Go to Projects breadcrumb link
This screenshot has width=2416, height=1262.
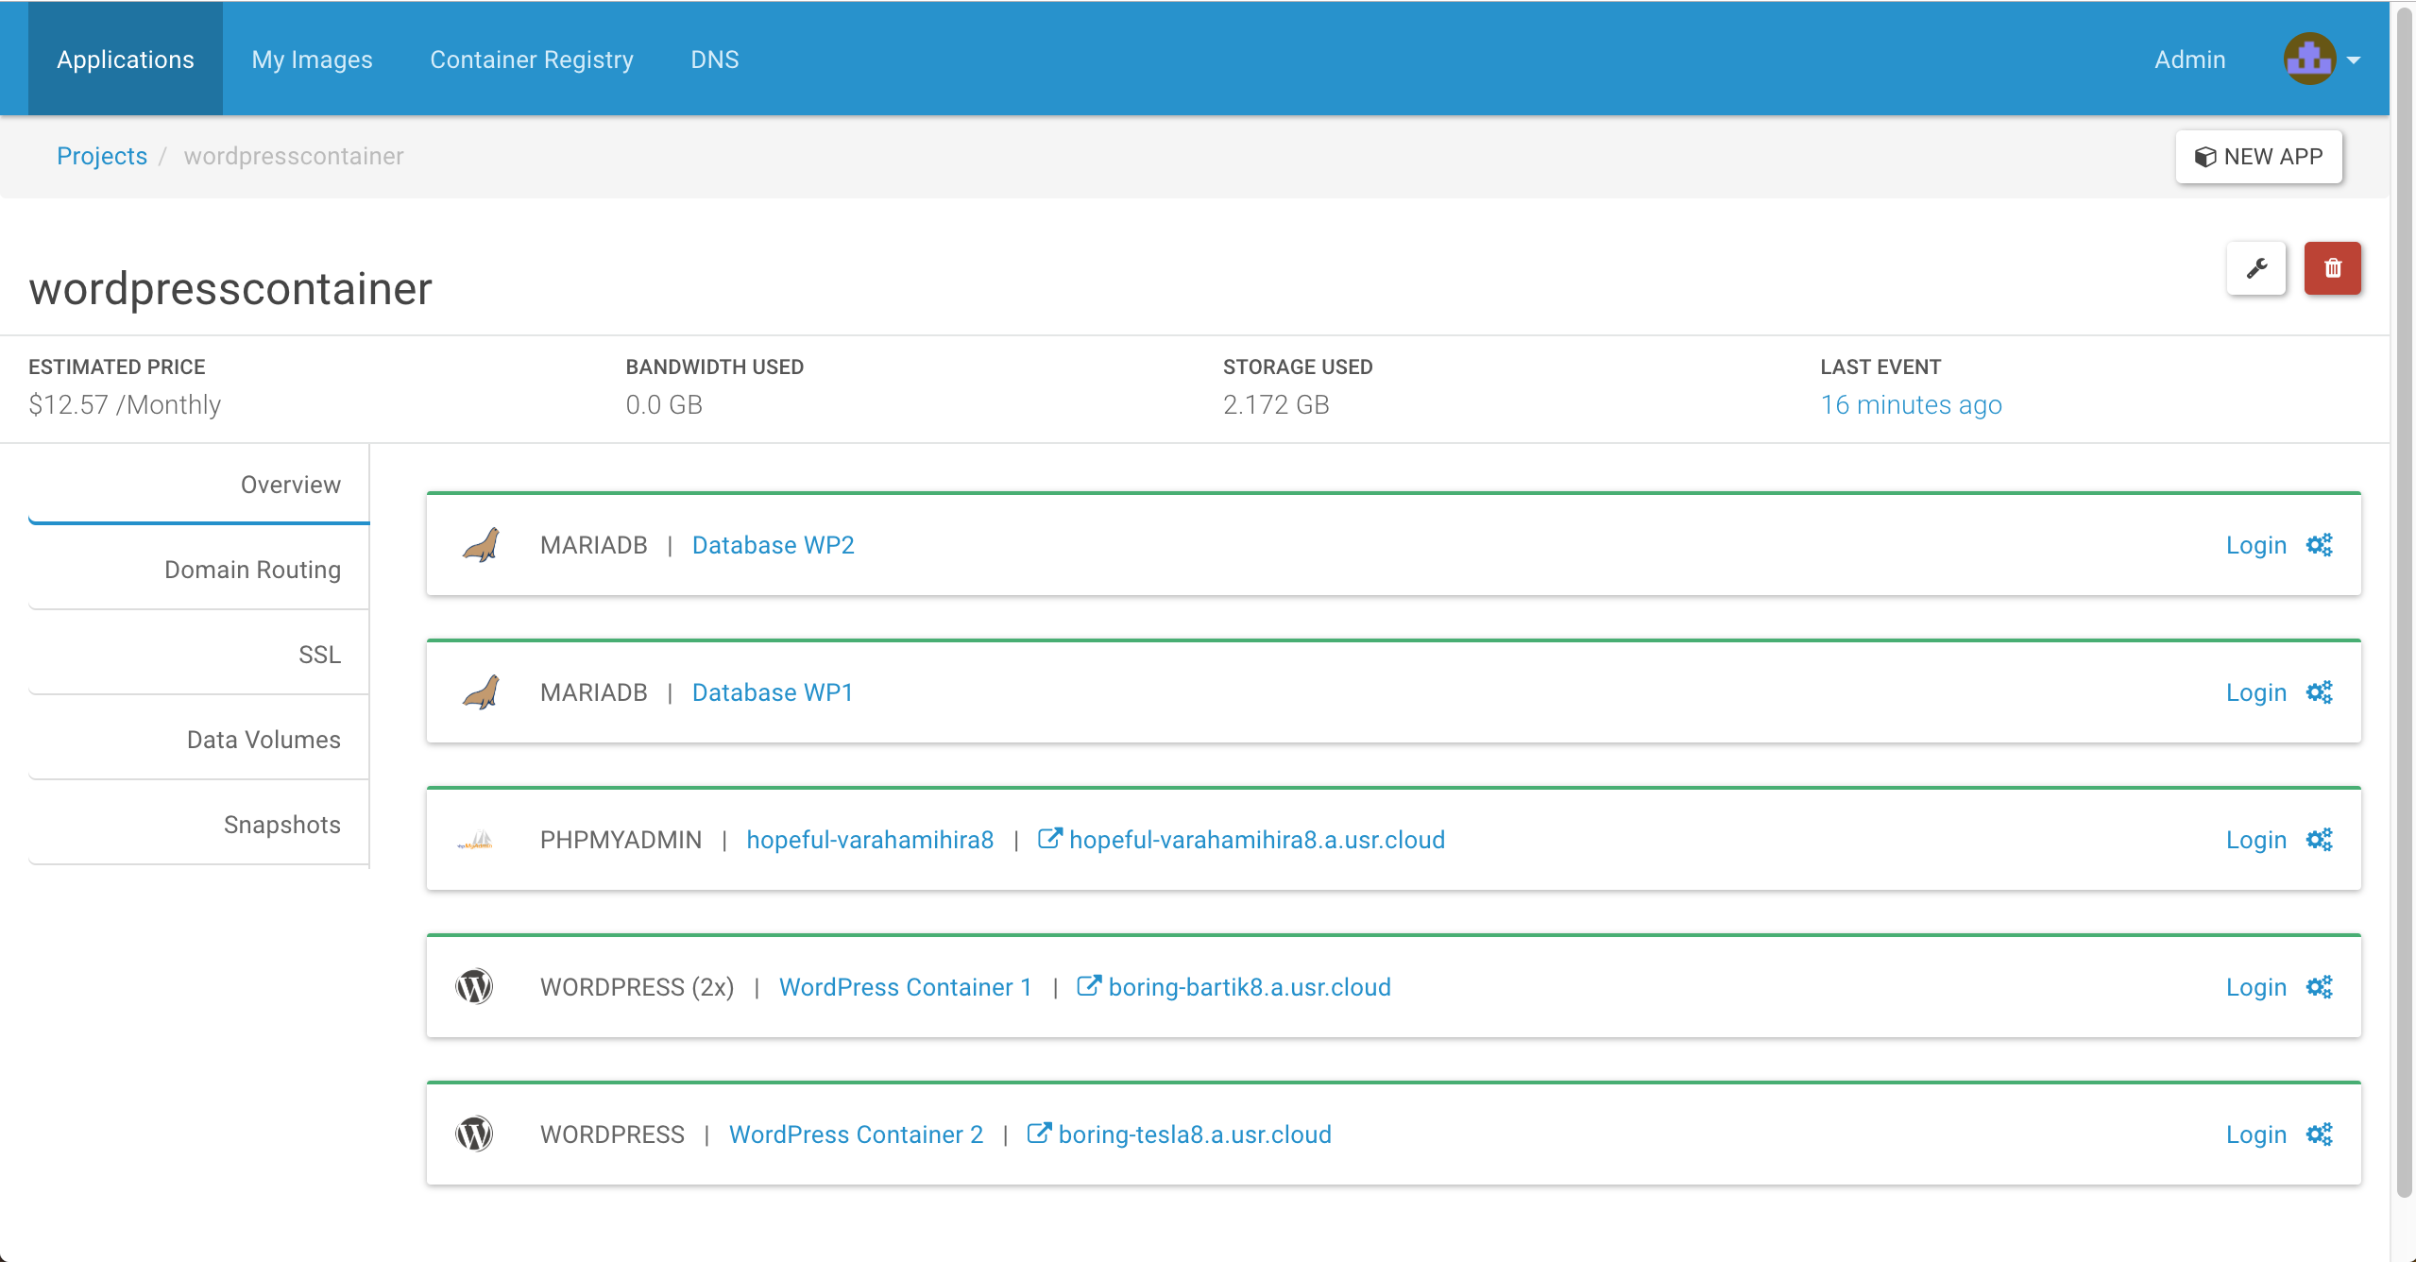(x=102, y=156)
